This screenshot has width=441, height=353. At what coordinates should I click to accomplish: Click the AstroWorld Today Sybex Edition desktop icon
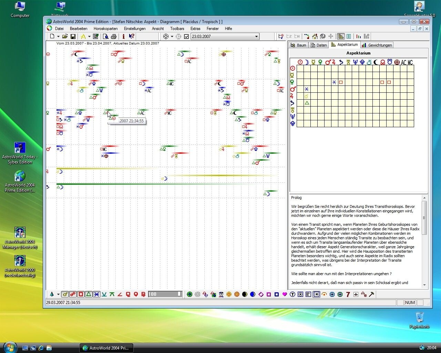(20, 153)
